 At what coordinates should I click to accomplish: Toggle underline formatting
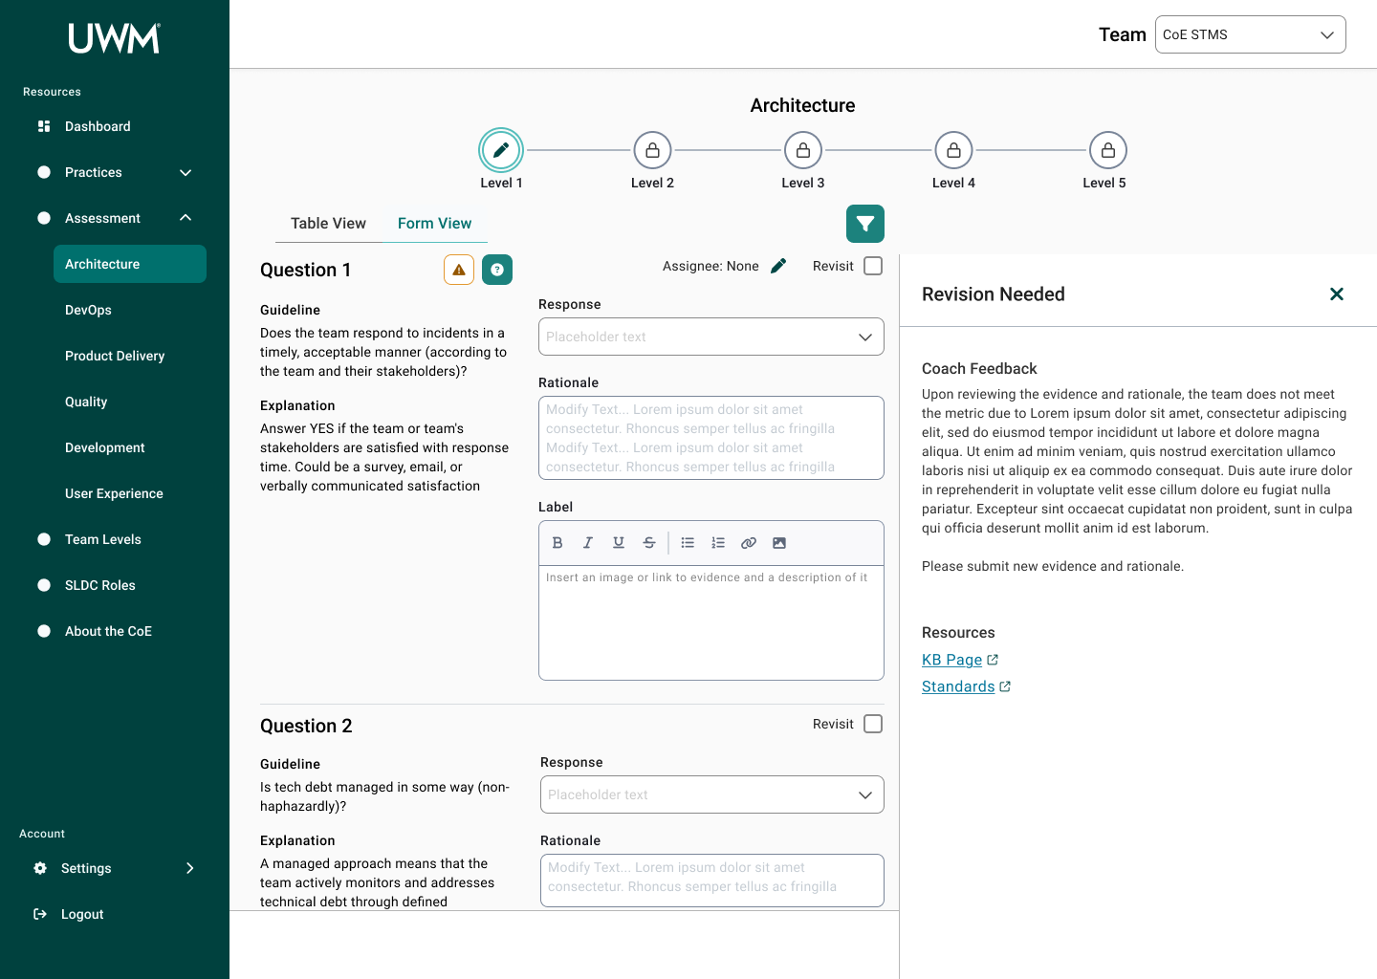coord(619,543)
